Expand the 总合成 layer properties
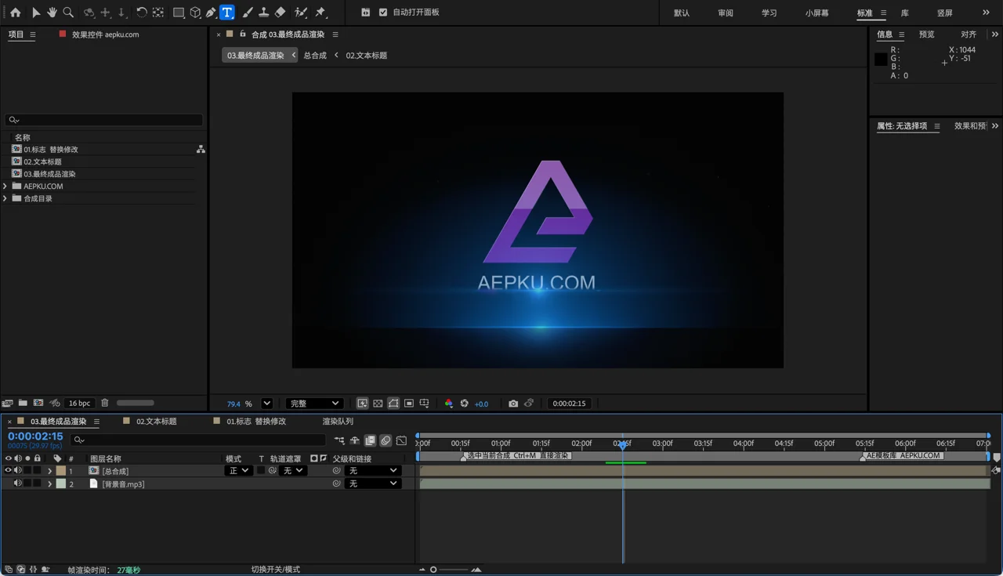Viewport: 1003px width, 576px height. coord(50,471)
